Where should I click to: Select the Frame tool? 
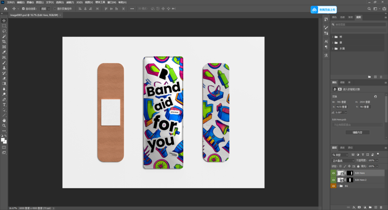point(4,47)
